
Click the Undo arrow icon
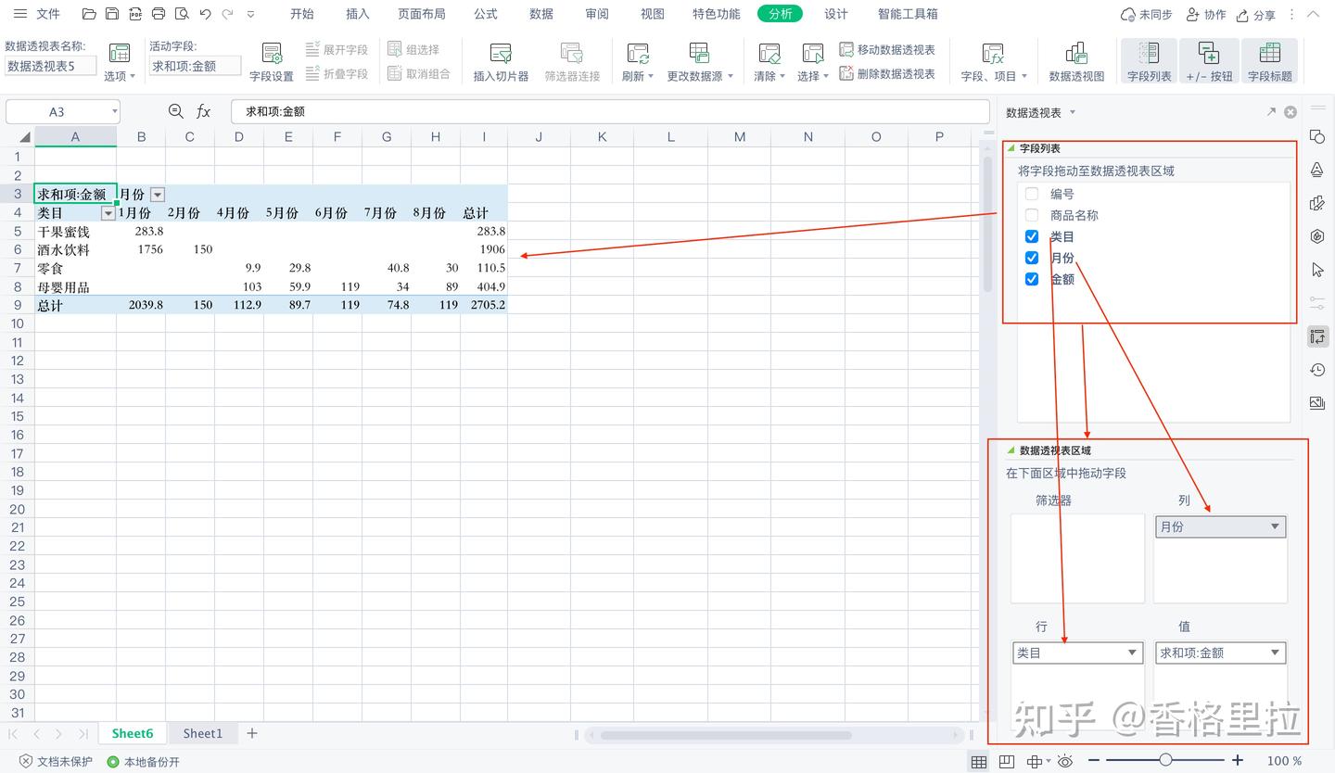point(205,14)
